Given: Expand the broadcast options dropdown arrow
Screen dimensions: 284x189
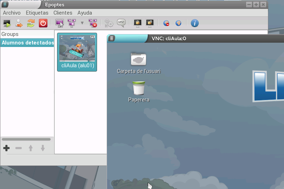Looking at the screenshot, I should (x=82, y=23).
